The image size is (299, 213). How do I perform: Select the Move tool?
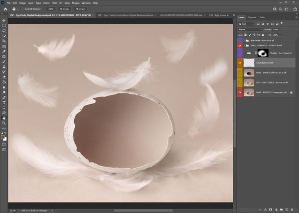point(4,20)
